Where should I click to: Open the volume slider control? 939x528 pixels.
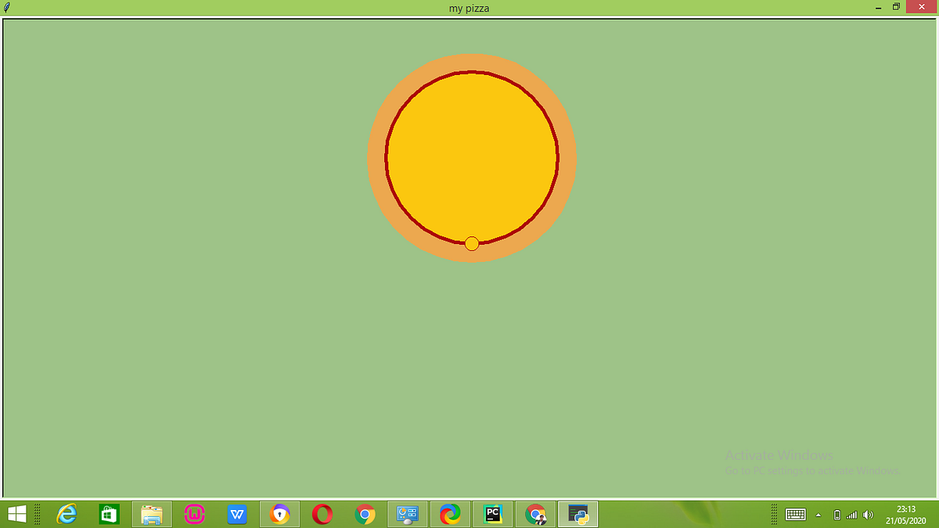869,514
